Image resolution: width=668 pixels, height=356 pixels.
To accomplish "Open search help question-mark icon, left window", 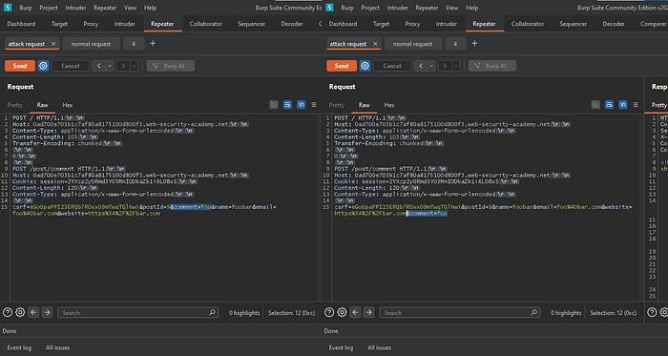I will [8, 312].
